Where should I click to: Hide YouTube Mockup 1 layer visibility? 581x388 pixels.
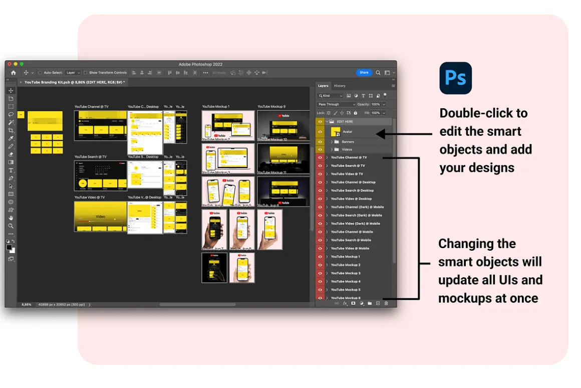tap(320, 257)
